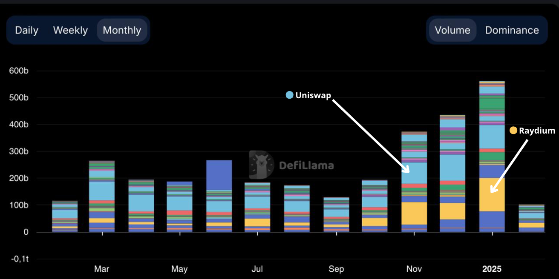Click the Nov bar's light blue Uniswap segment
This screenshot has height=279, width=559.
coord(414,173)
